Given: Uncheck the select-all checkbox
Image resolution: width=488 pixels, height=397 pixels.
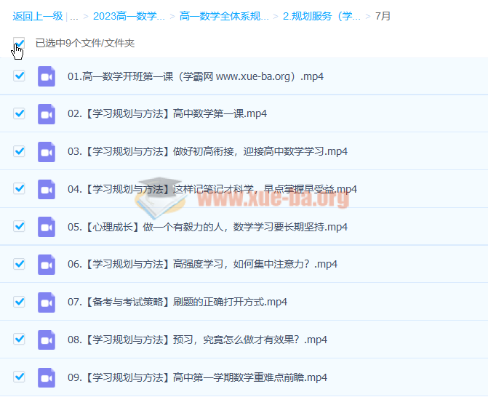Looking at the screenshot, I should (x=19, y=43).
